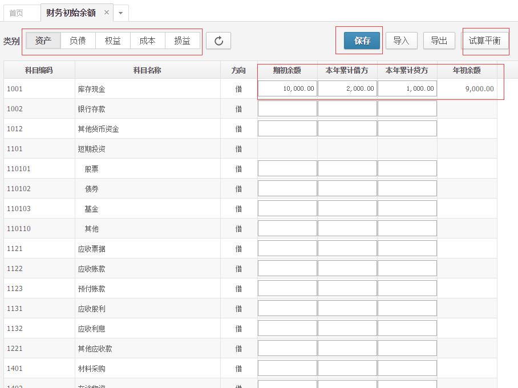Select the 材料采购 account name

[91, 369]
